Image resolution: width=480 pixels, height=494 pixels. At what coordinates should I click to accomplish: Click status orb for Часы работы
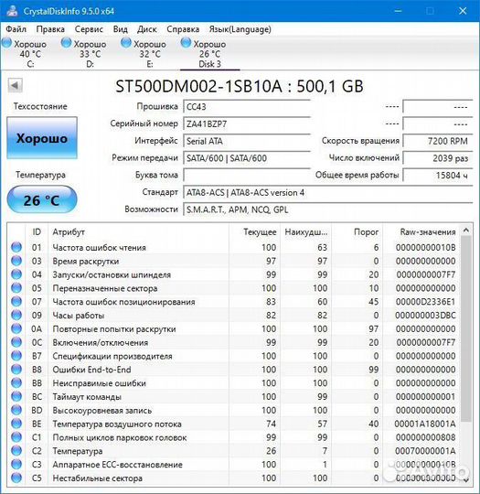coord(16,315)
